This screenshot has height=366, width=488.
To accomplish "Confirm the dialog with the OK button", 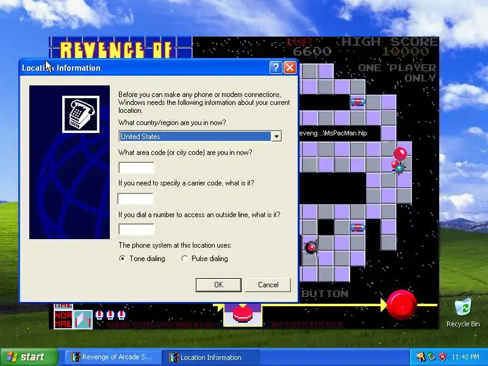I will (x=218, y=285).
